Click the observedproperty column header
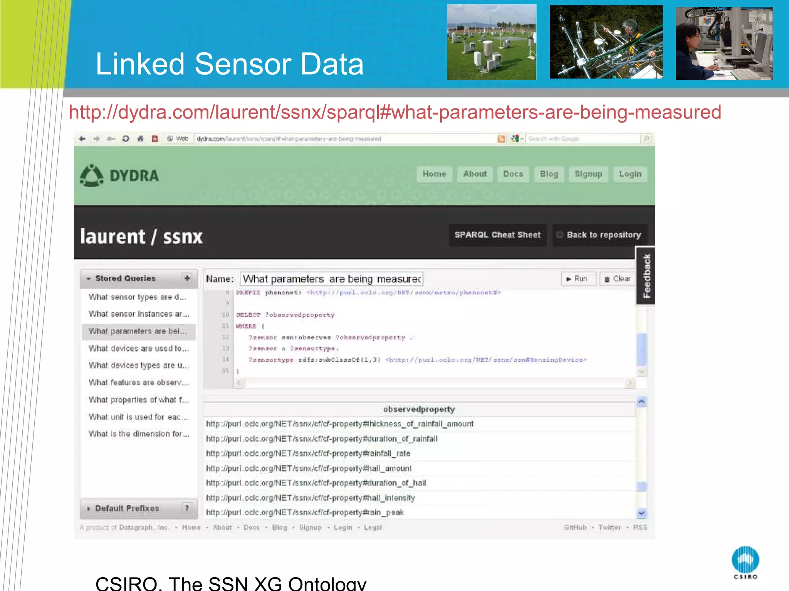 419,409
